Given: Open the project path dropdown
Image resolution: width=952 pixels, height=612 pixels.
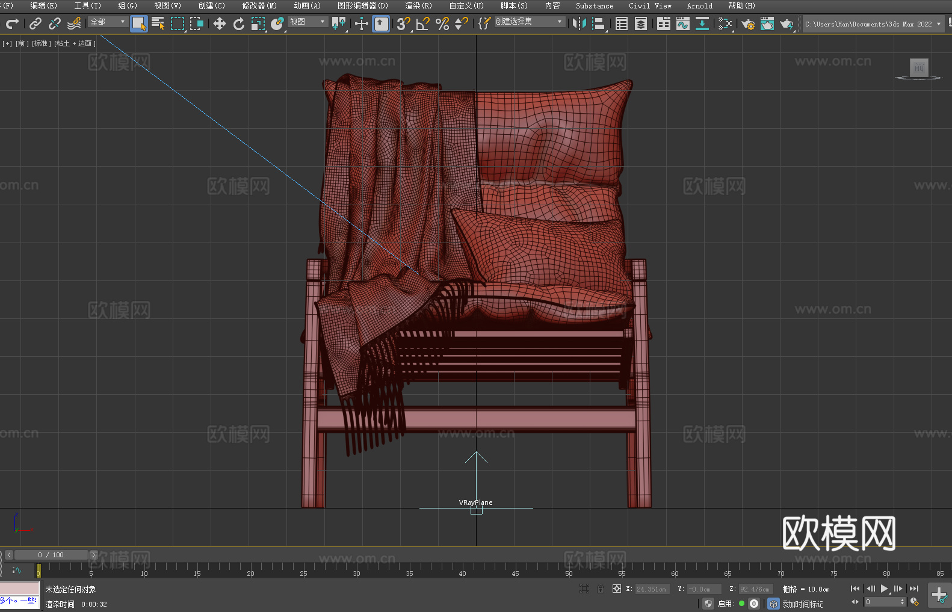Looking at the screenshot, I should (x=873, y=24).
